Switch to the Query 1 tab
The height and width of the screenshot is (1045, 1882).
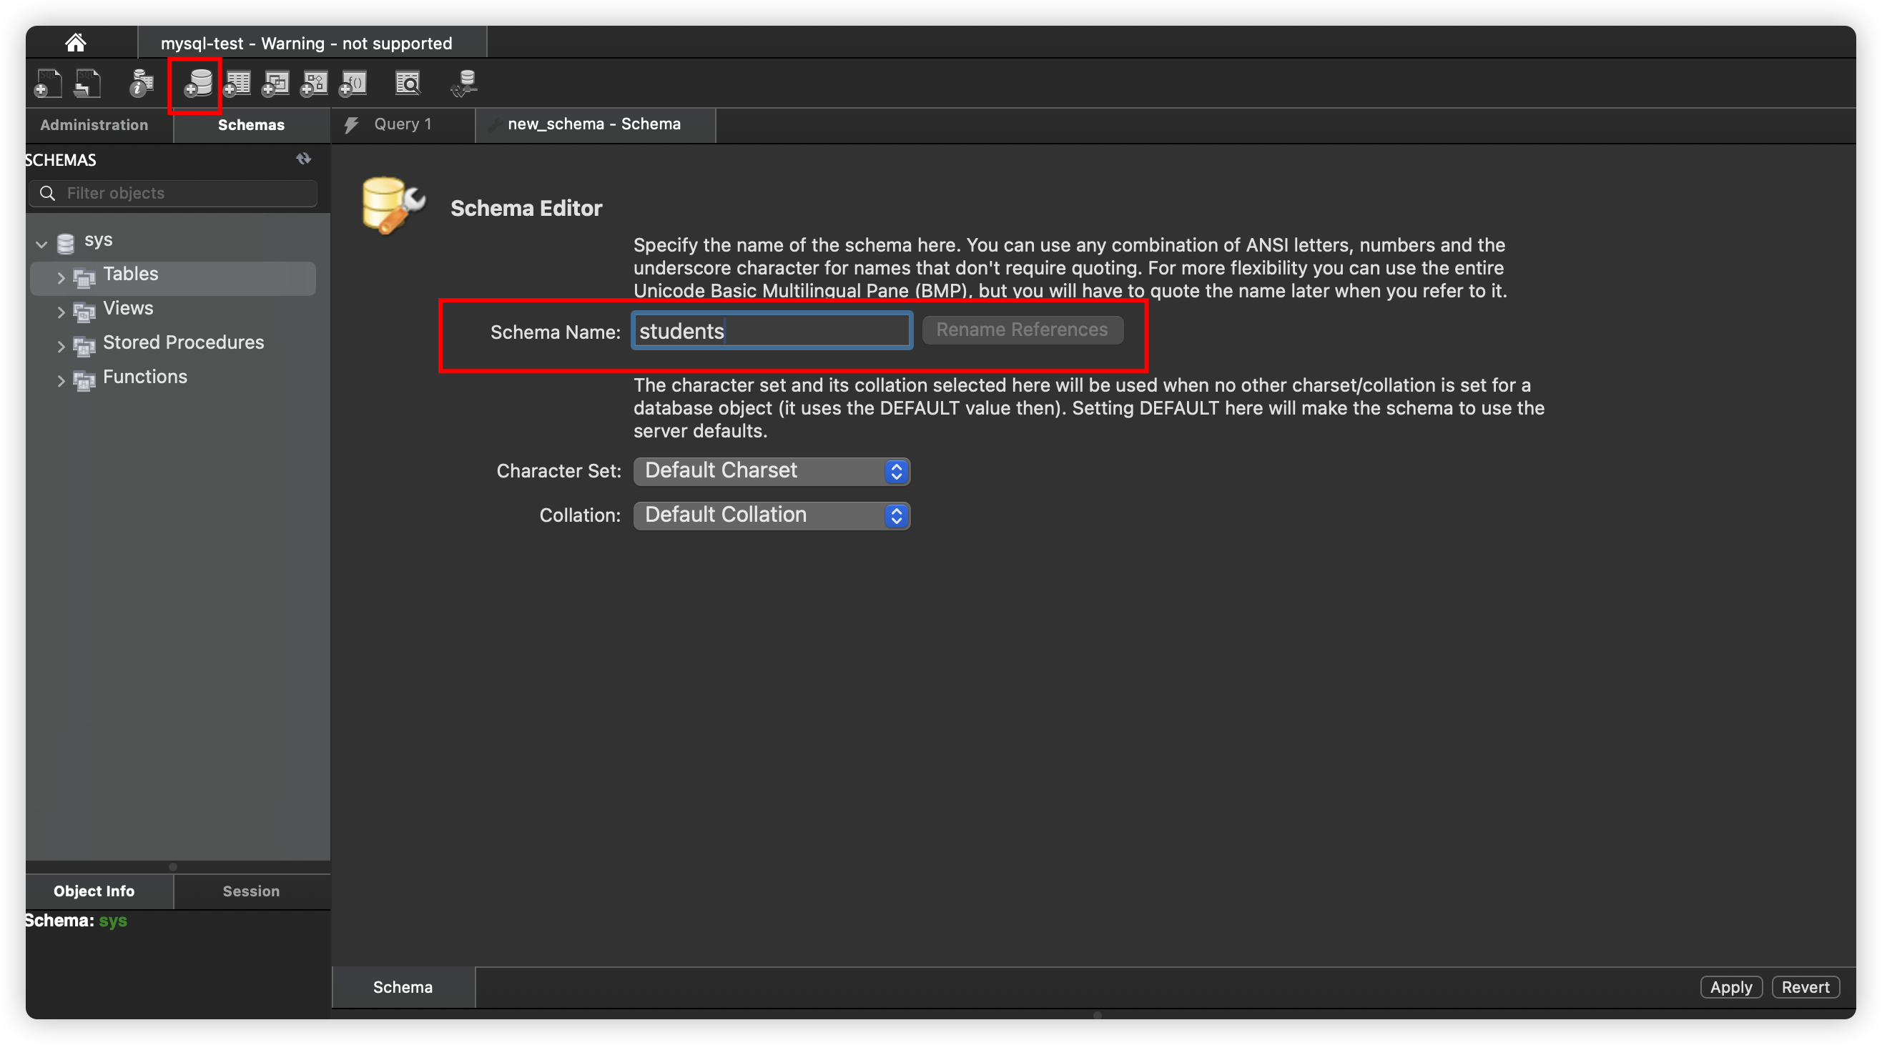[x=403, y=124]
